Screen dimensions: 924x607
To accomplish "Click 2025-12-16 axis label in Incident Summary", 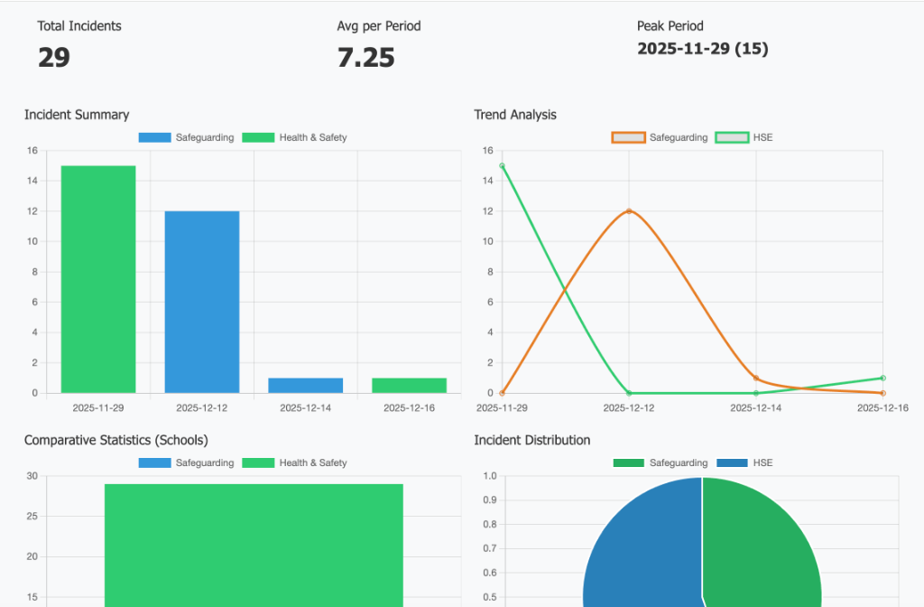I will [409, 407].
